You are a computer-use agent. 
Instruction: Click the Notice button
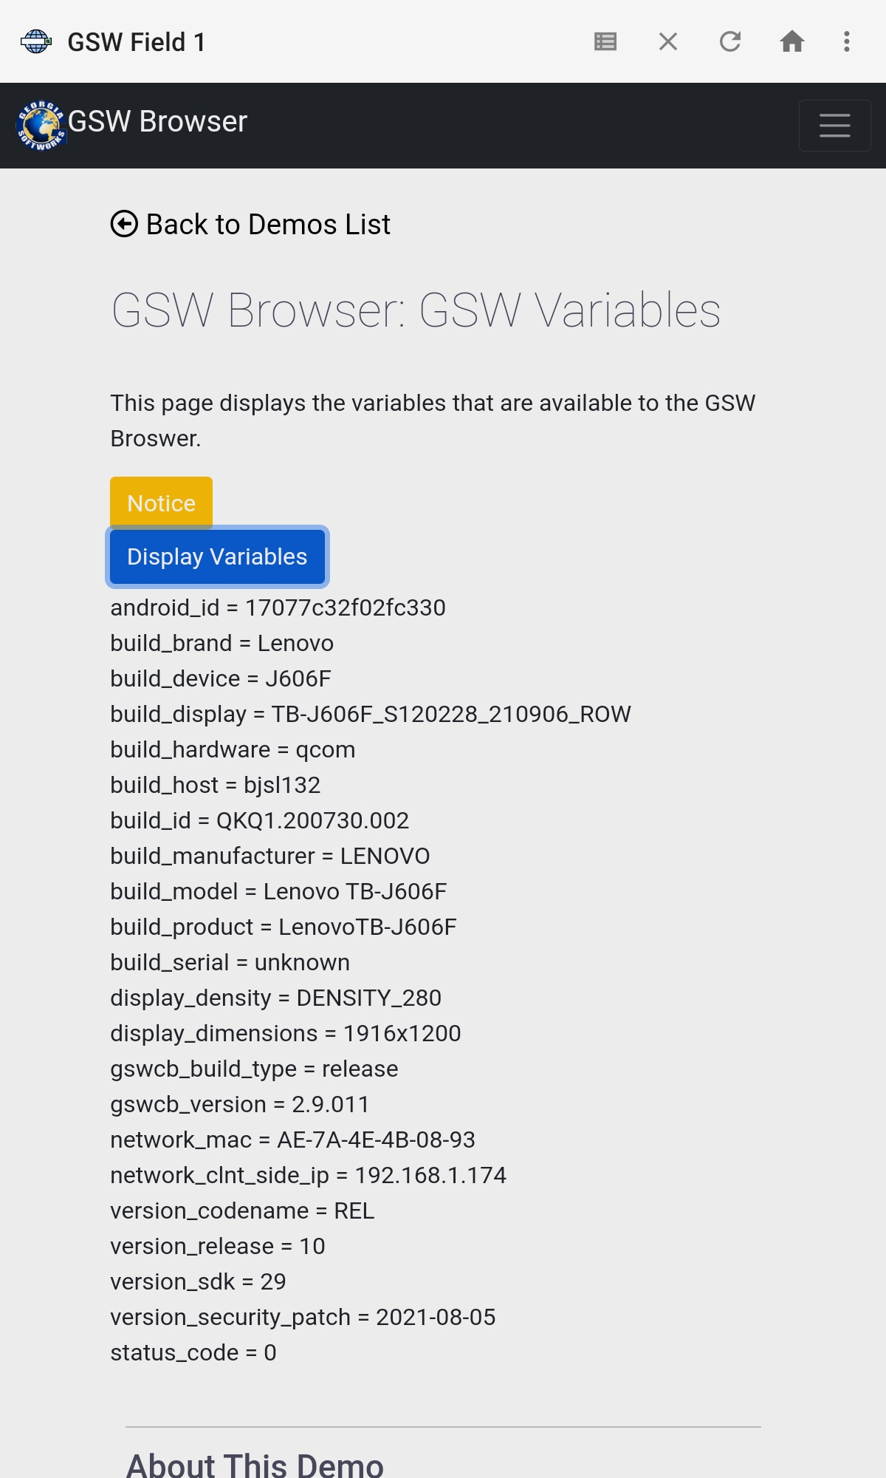pyautogui.click(x=160, y=503)
